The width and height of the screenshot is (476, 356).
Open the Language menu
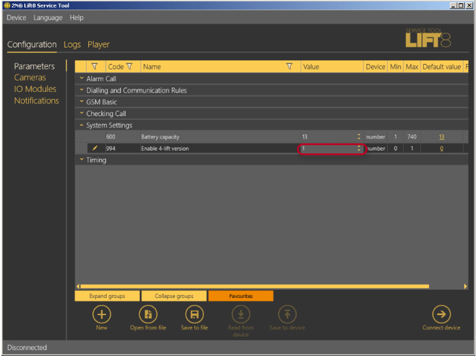point(48,18)
